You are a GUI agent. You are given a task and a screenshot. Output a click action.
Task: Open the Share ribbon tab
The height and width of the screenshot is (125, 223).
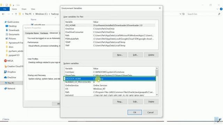coord(24,9)
